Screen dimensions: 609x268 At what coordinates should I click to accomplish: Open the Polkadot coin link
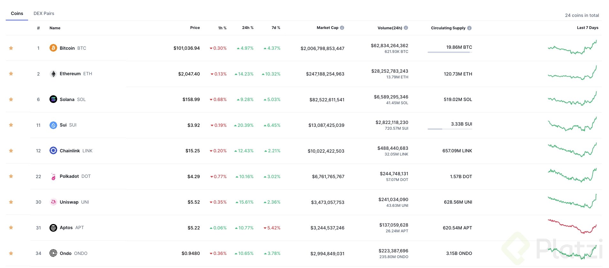tap(69, 176)
